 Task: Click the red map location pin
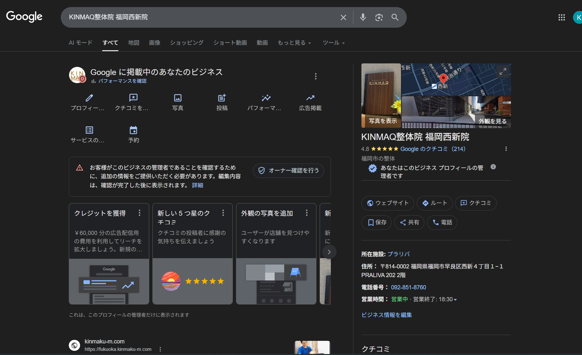click(x=443, y=78)
